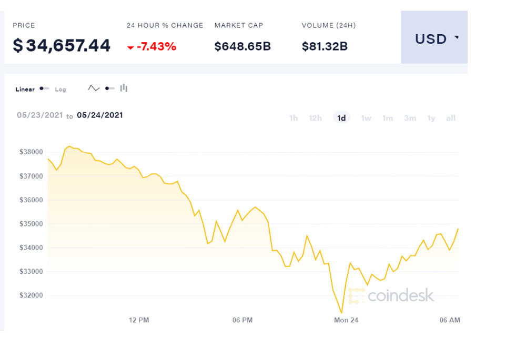Click the red 24-hour change down arrow

(x=130, y=47)
